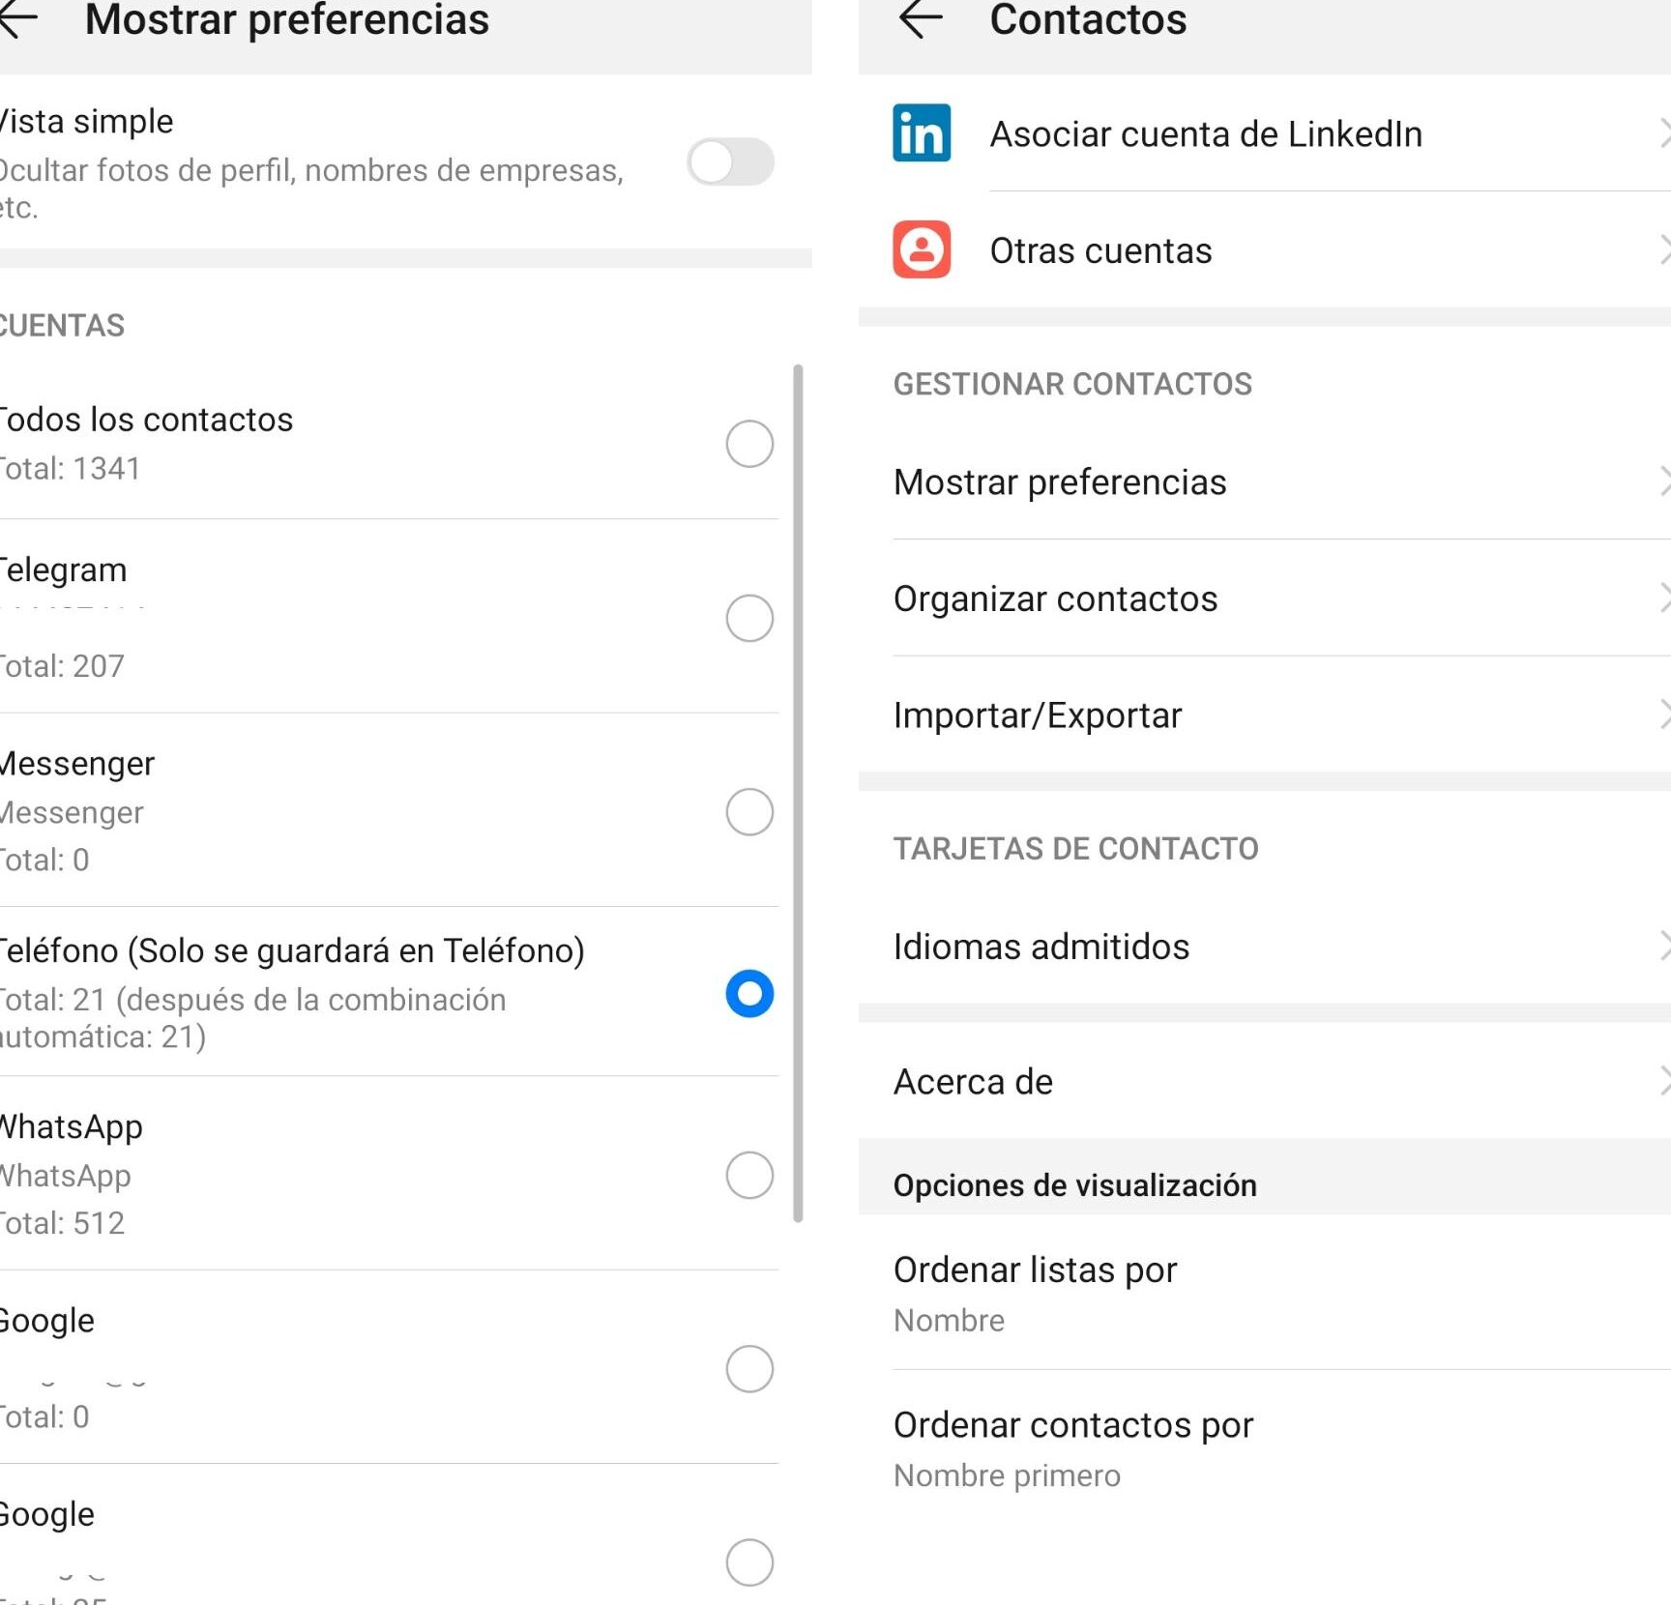This screenshot has height=1605, width=1671.
Task: Select the Todos los contactos radio button
Action: pyautogui.click(x=749, y=444)
